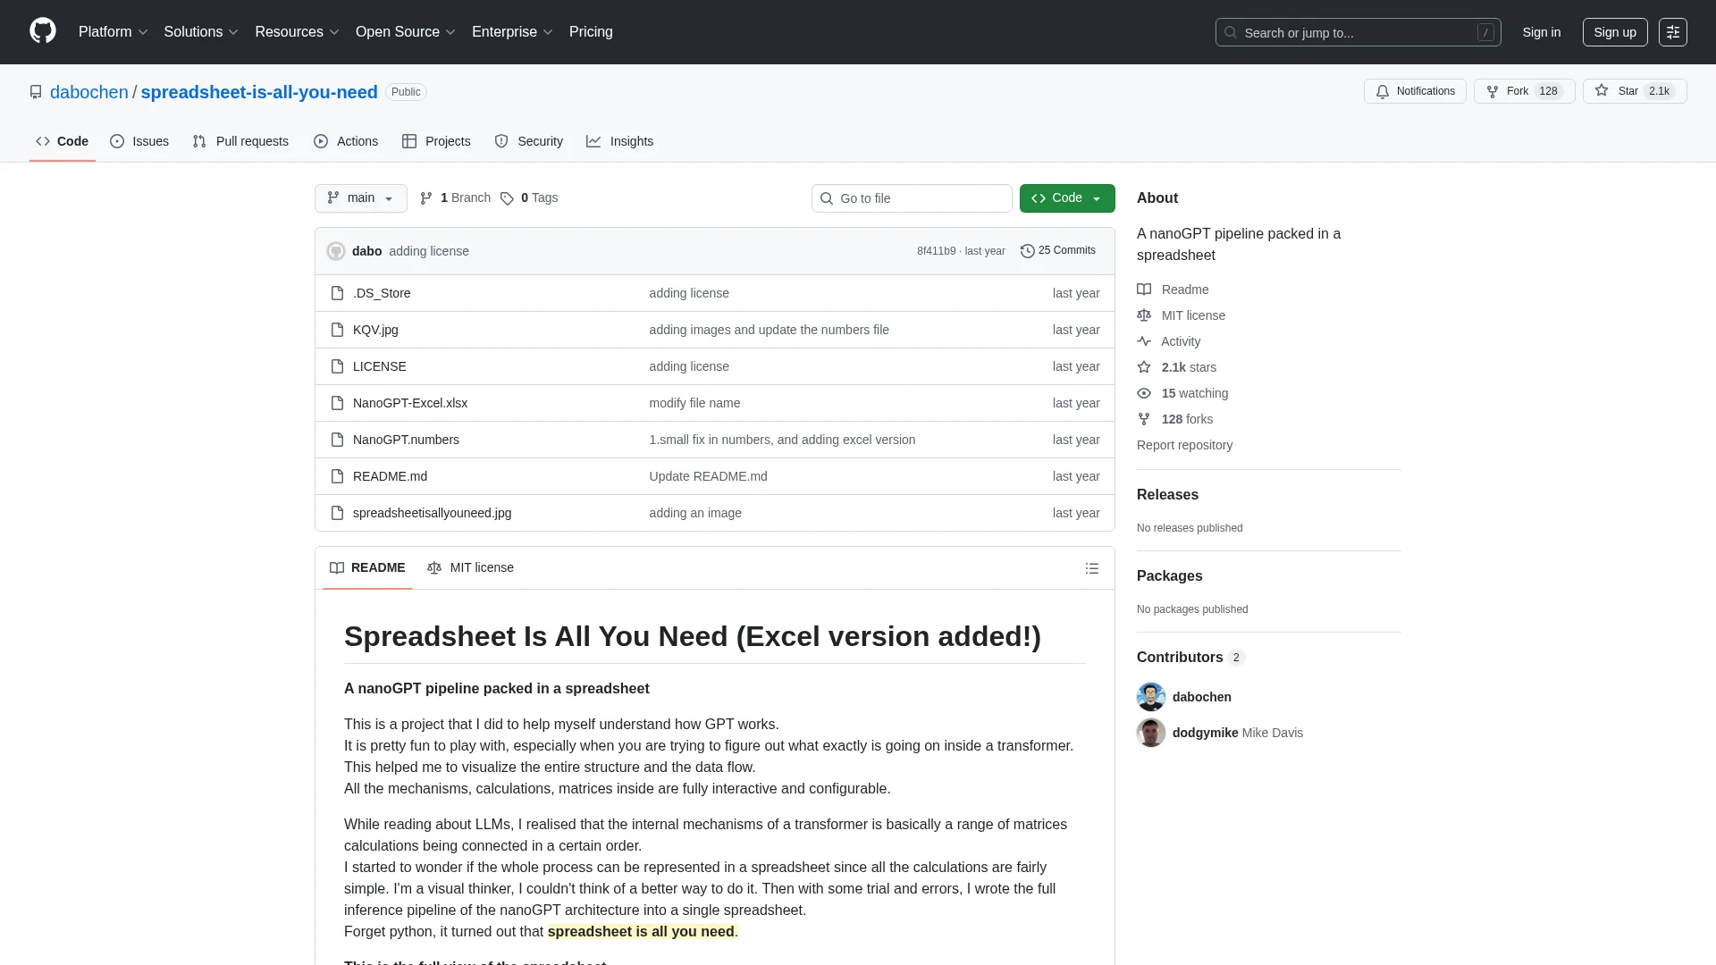
Task: Click the Go to file input
Action: point(912,198)
